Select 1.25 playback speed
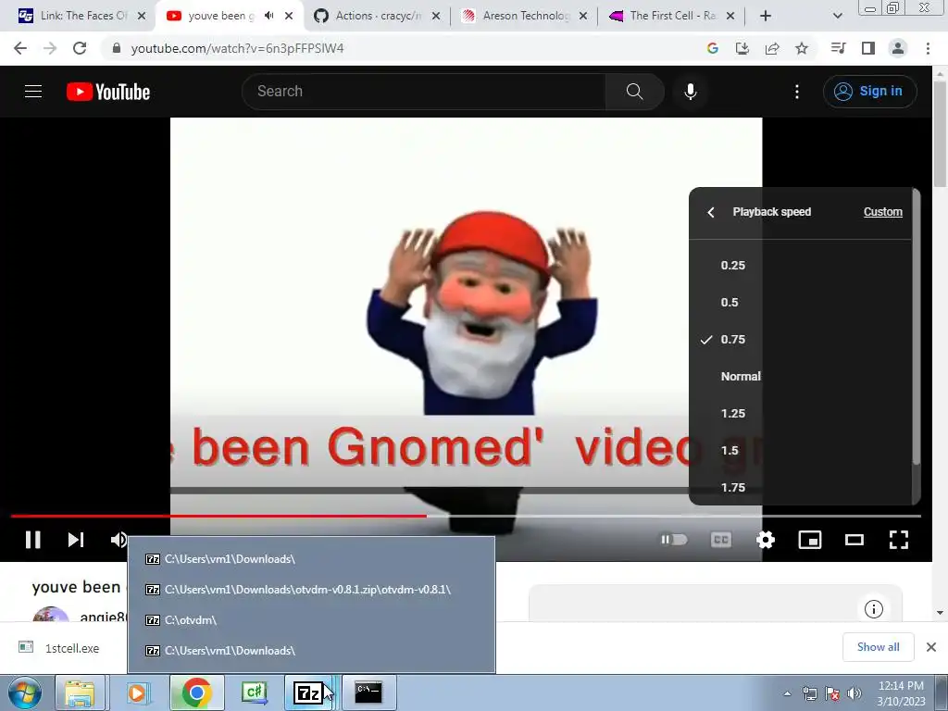 tap(800, 414)
